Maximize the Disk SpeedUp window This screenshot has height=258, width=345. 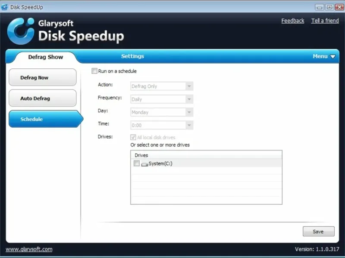click(x=329, y=7)
